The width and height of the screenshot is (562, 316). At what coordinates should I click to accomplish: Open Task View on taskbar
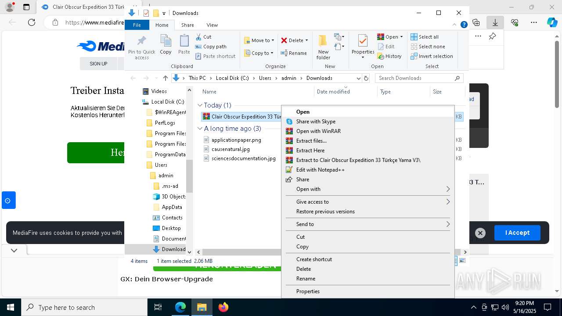click(159, 307)
